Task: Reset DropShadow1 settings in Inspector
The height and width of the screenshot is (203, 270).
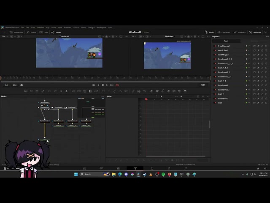Action: click(x=266, y=46)
